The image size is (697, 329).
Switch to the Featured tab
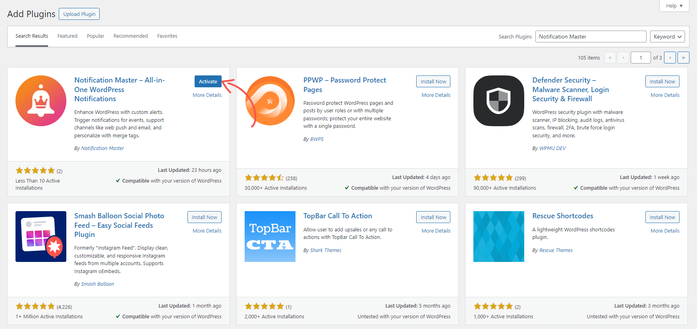(68, 36)
